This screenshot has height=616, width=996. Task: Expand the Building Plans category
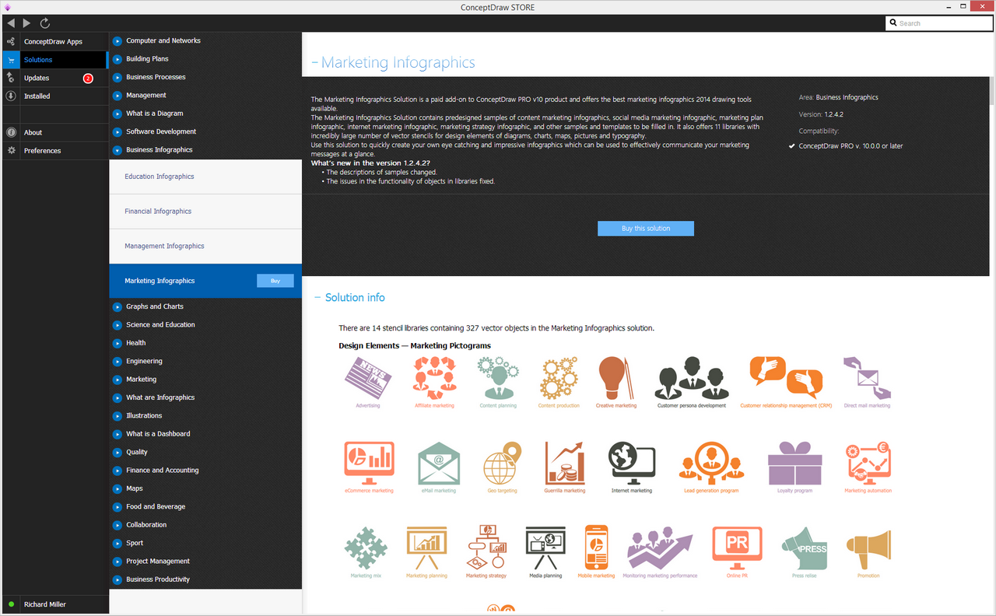tap(117, 59)
